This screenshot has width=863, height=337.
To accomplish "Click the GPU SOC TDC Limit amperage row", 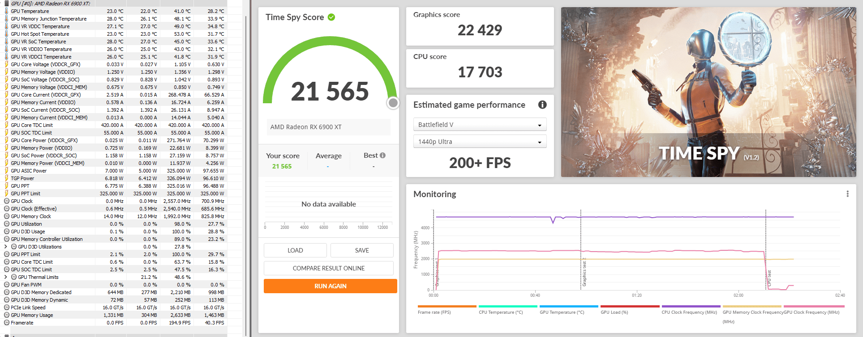I will point(114,133).
